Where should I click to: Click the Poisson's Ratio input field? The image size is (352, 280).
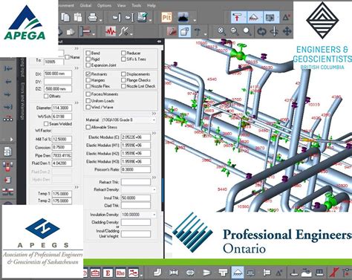tap(136, 169)
